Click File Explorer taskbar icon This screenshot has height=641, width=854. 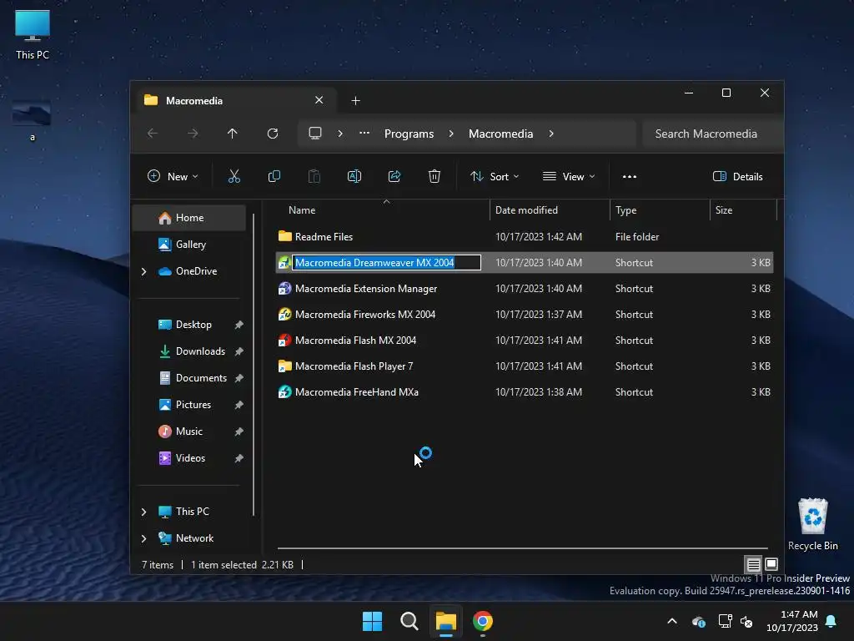(x=445, y=621)
